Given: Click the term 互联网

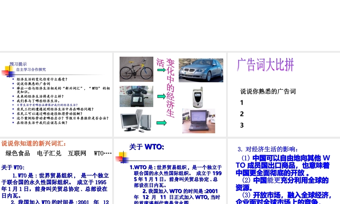Looking at the screenshot, I should [77, 153].
